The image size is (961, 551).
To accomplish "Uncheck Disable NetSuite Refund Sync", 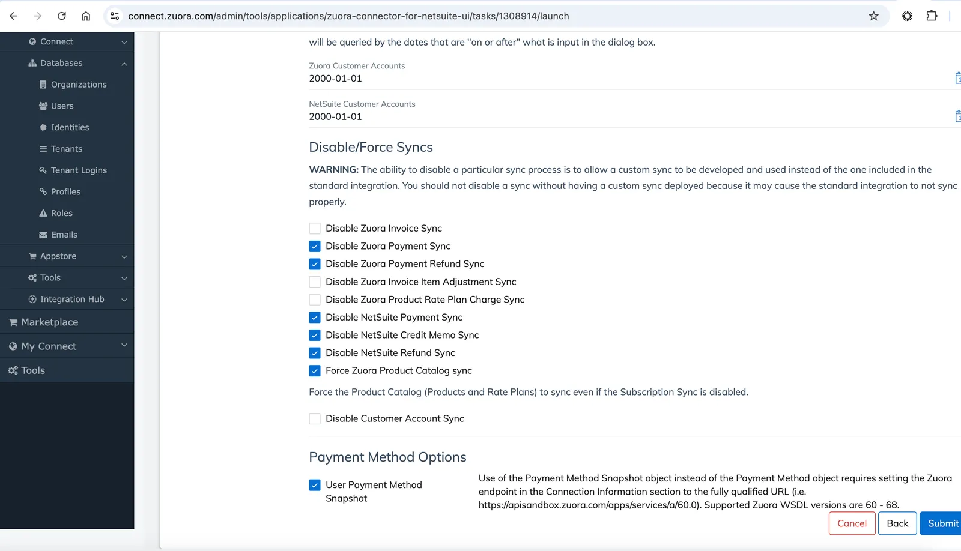I will (x=315, y=353).
